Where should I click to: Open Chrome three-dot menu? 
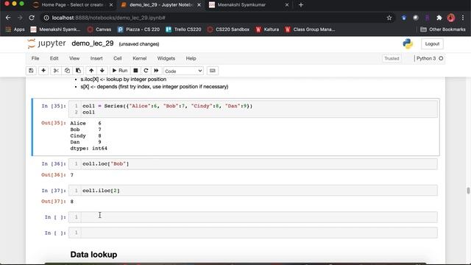pyautogui.click(x=463, y=18)
